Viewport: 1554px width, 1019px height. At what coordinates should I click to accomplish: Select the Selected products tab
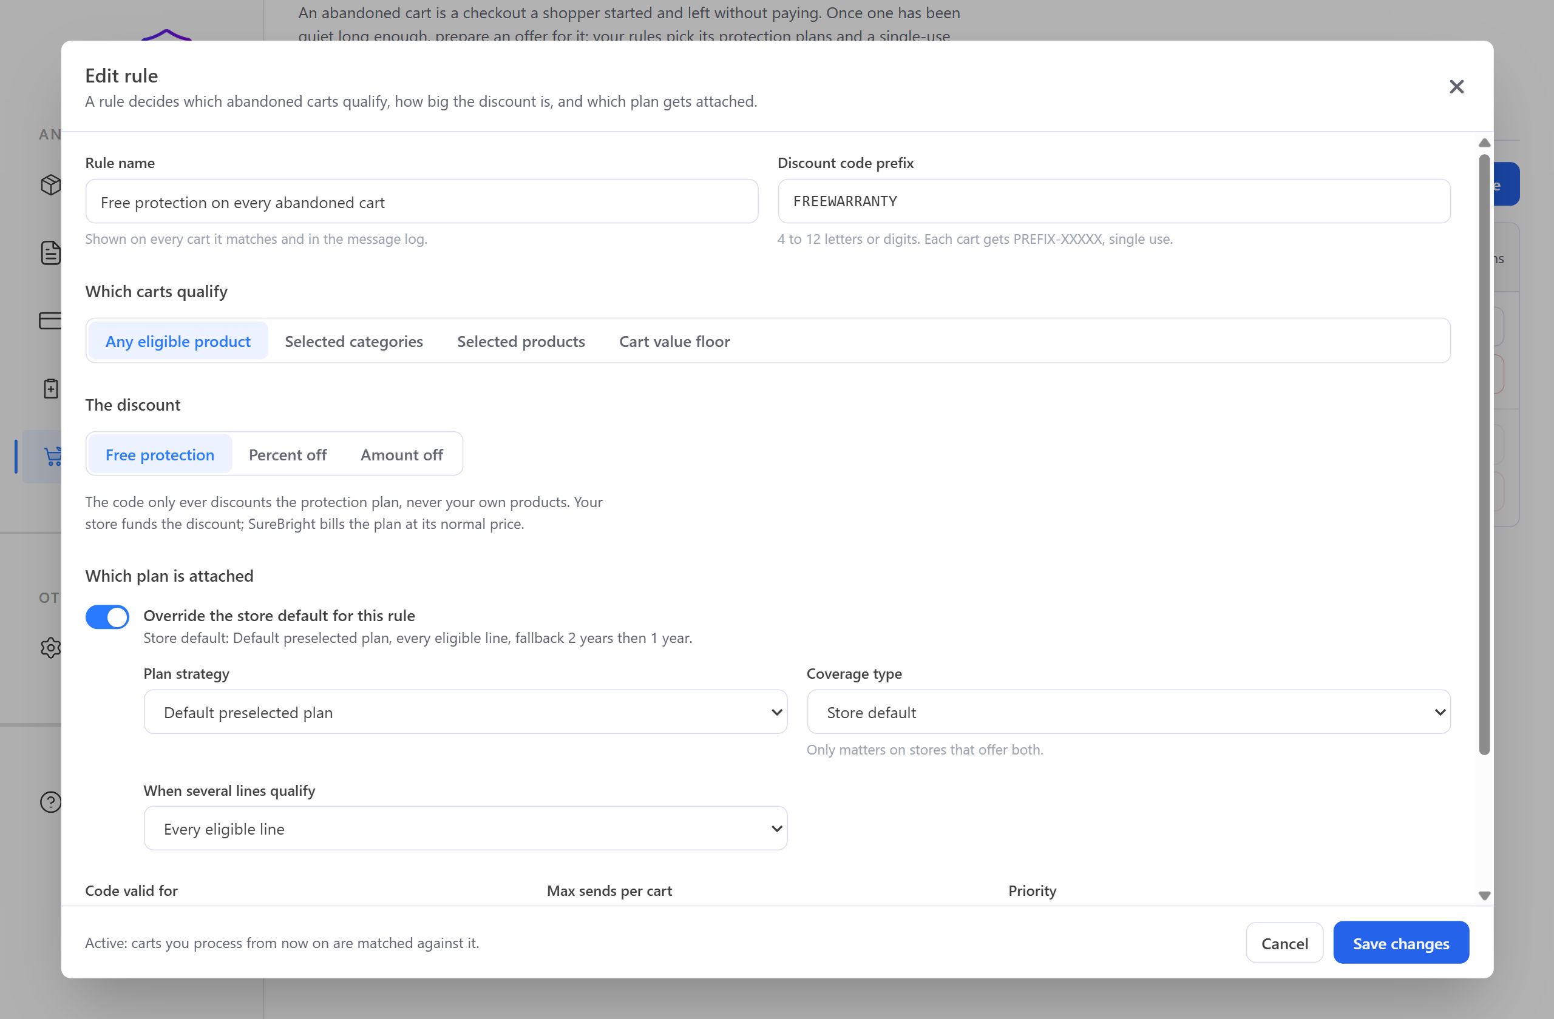coord(520,340)
